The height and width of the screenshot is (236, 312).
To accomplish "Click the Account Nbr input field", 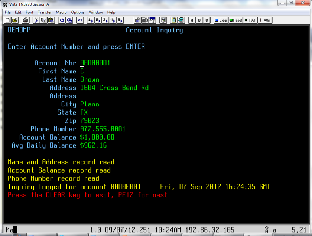I will [95, 63].
